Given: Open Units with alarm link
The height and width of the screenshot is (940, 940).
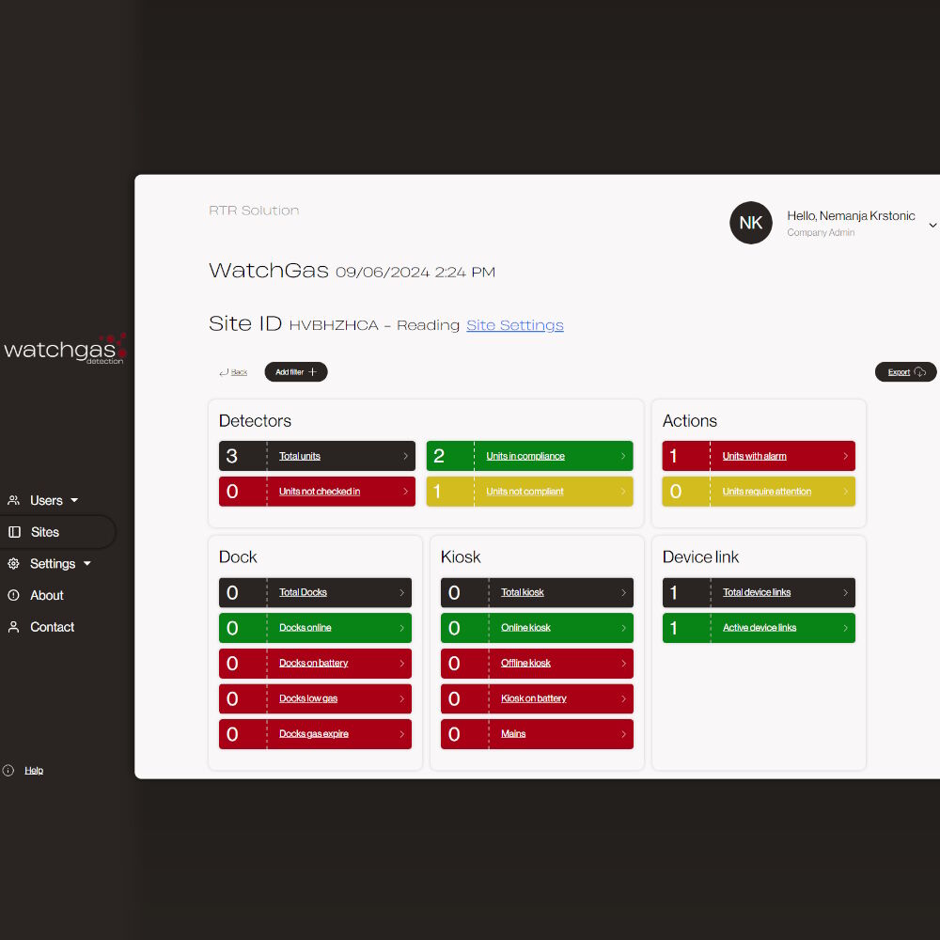Looking at the screenshot, I should [754, 456].
